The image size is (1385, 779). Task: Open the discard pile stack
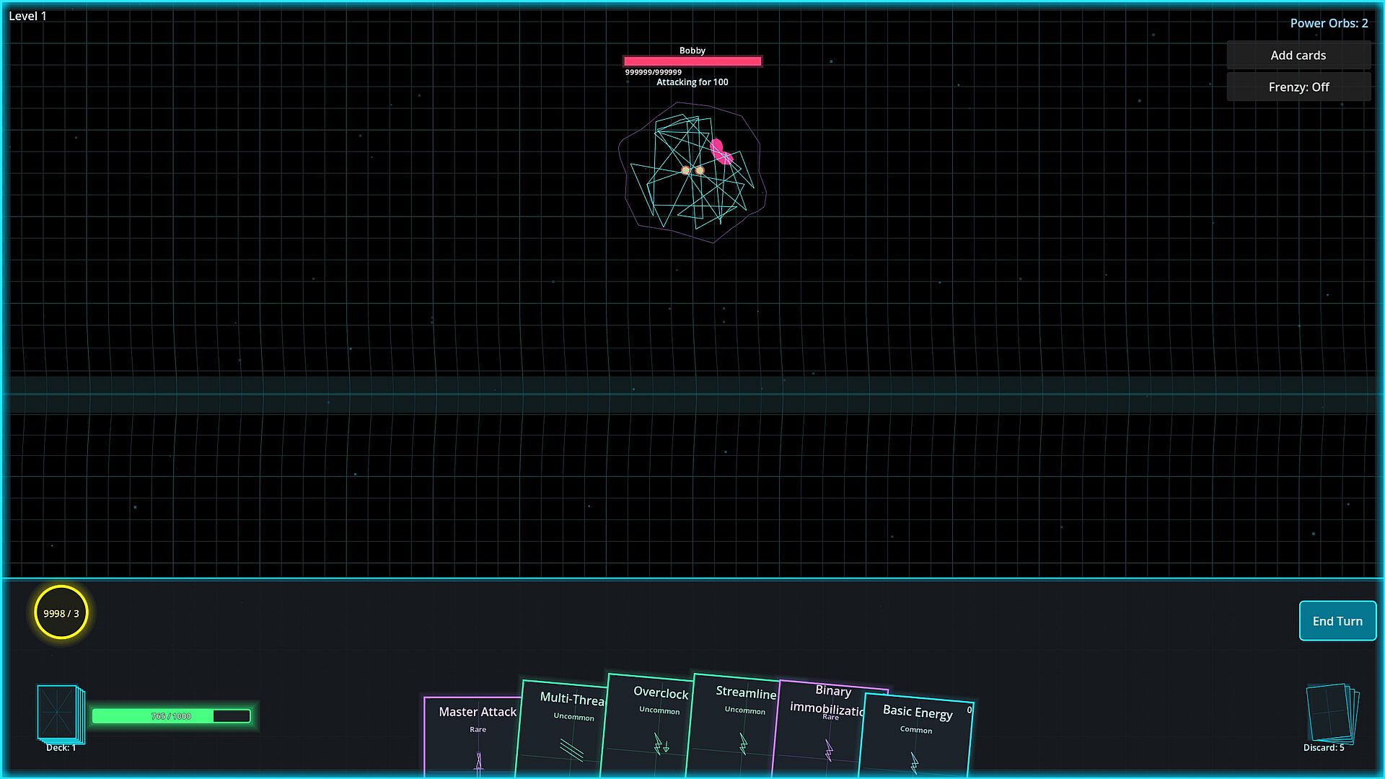[x=1331, y=713]
